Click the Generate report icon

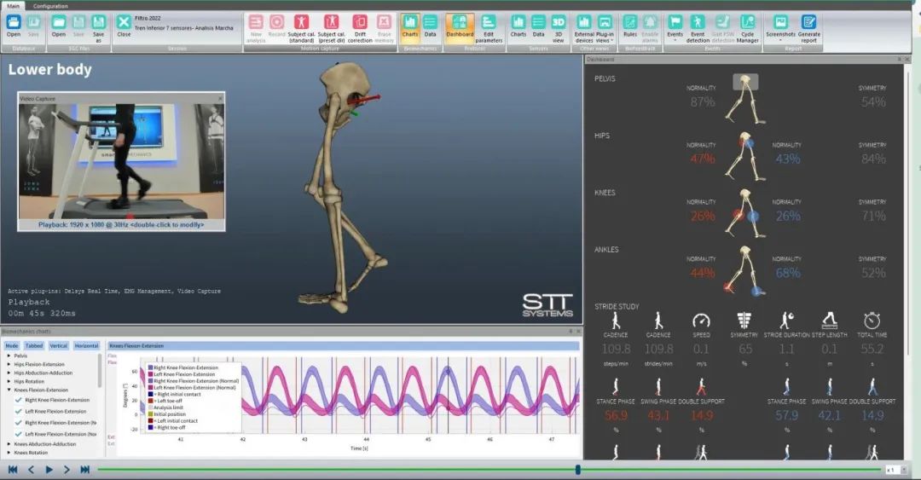tap(808, 26)
